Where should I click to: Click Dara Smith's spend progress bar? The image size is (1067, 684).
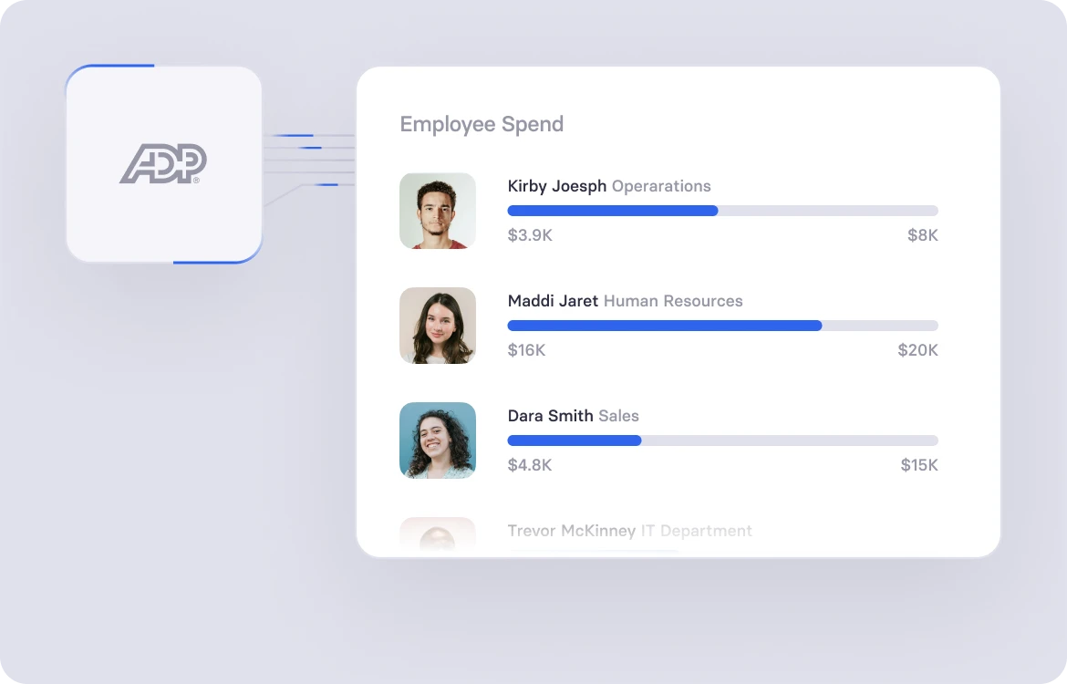coord(722,440)
